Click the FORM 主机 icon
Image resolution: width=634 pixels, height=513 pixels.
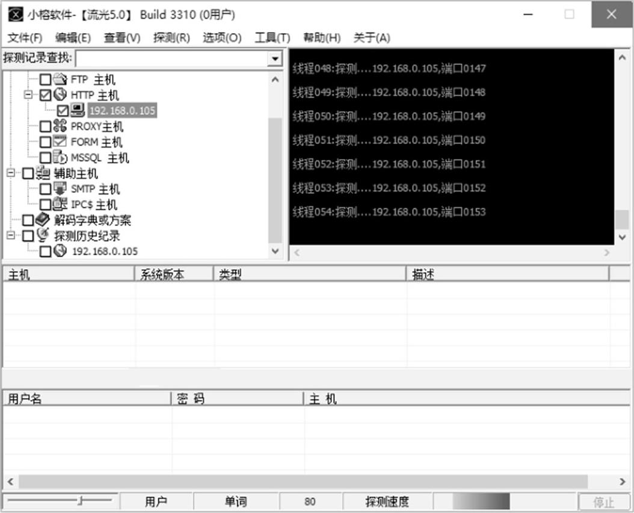[60, 141]
